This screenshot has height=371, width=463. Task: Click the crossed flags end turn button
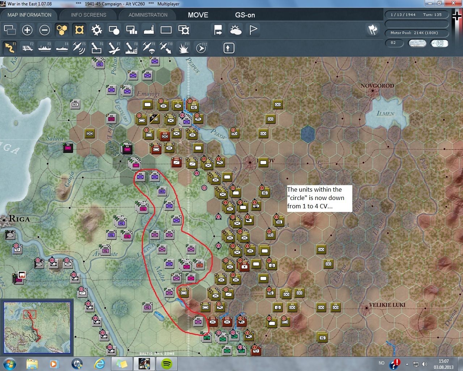(x=373, y=30)
